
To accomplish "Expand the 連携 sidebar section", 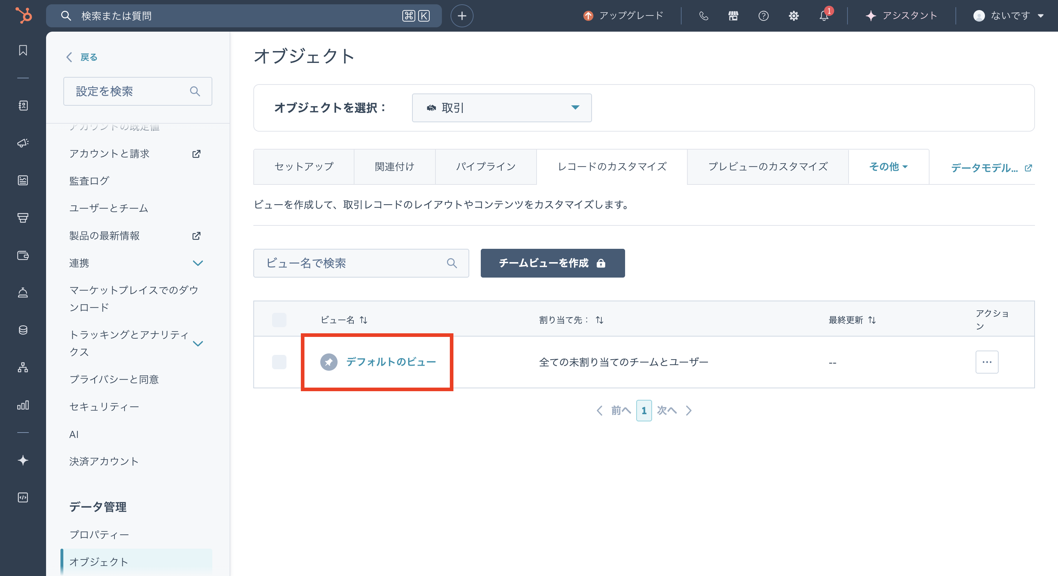I will (198, 263).
